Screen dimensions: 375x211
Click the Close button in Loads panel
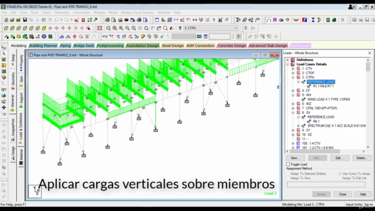(x=342, y=194)
